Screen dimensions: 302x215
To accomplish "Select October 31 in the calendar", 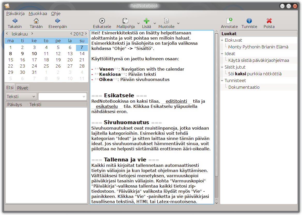I will pyautogui.click(x=34, y=72).
